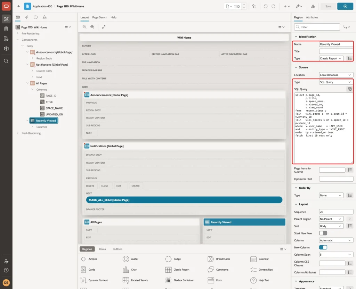Select the Processing tab icon
This screenshot has width=356, height=289.
(36, 17)
